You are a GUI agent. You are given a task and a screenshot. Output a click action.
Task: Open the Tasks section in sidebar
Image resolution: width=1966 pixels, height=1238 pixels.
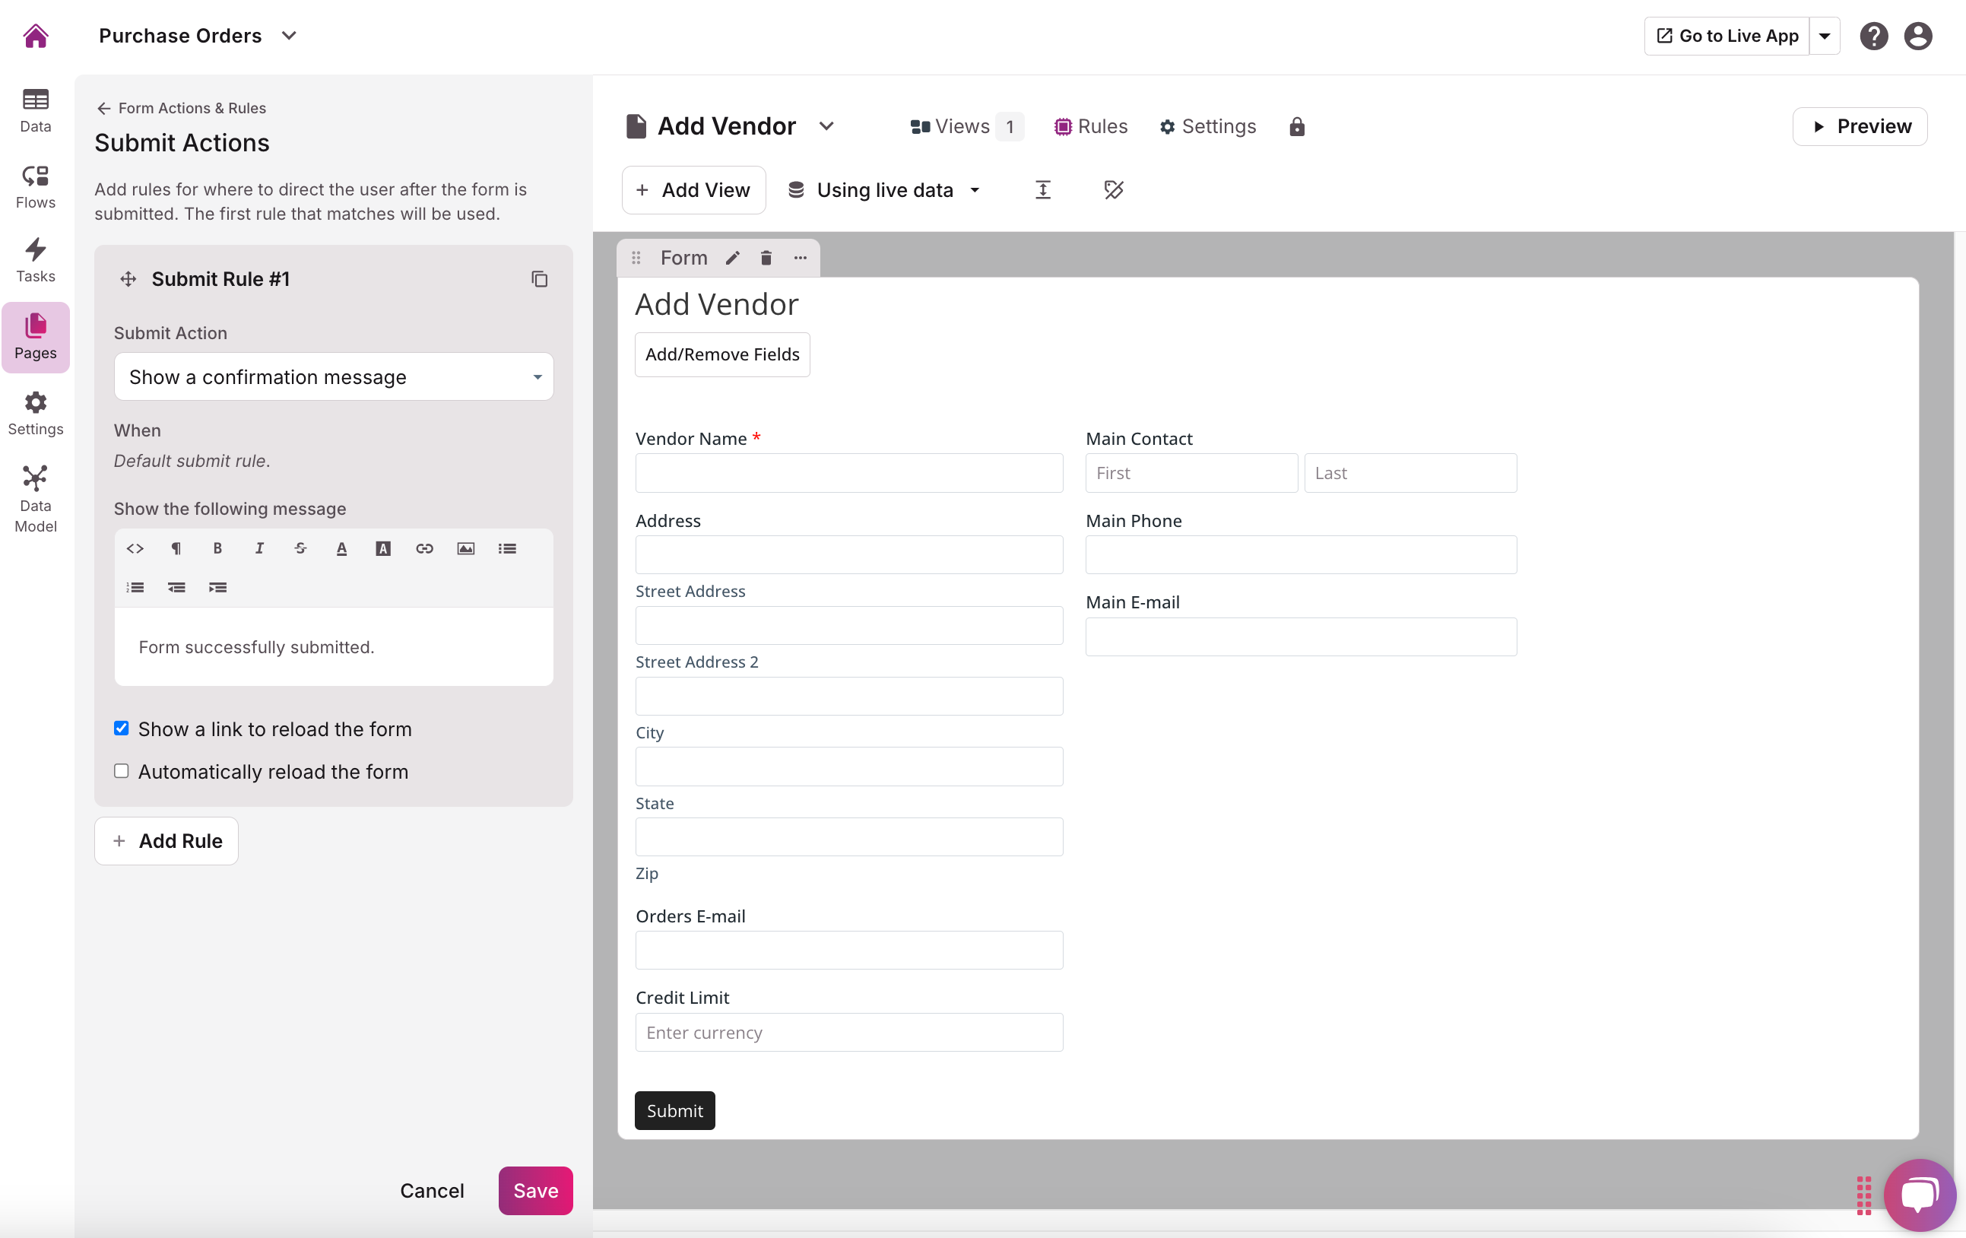pyautogui.click(x=36, y=261)
